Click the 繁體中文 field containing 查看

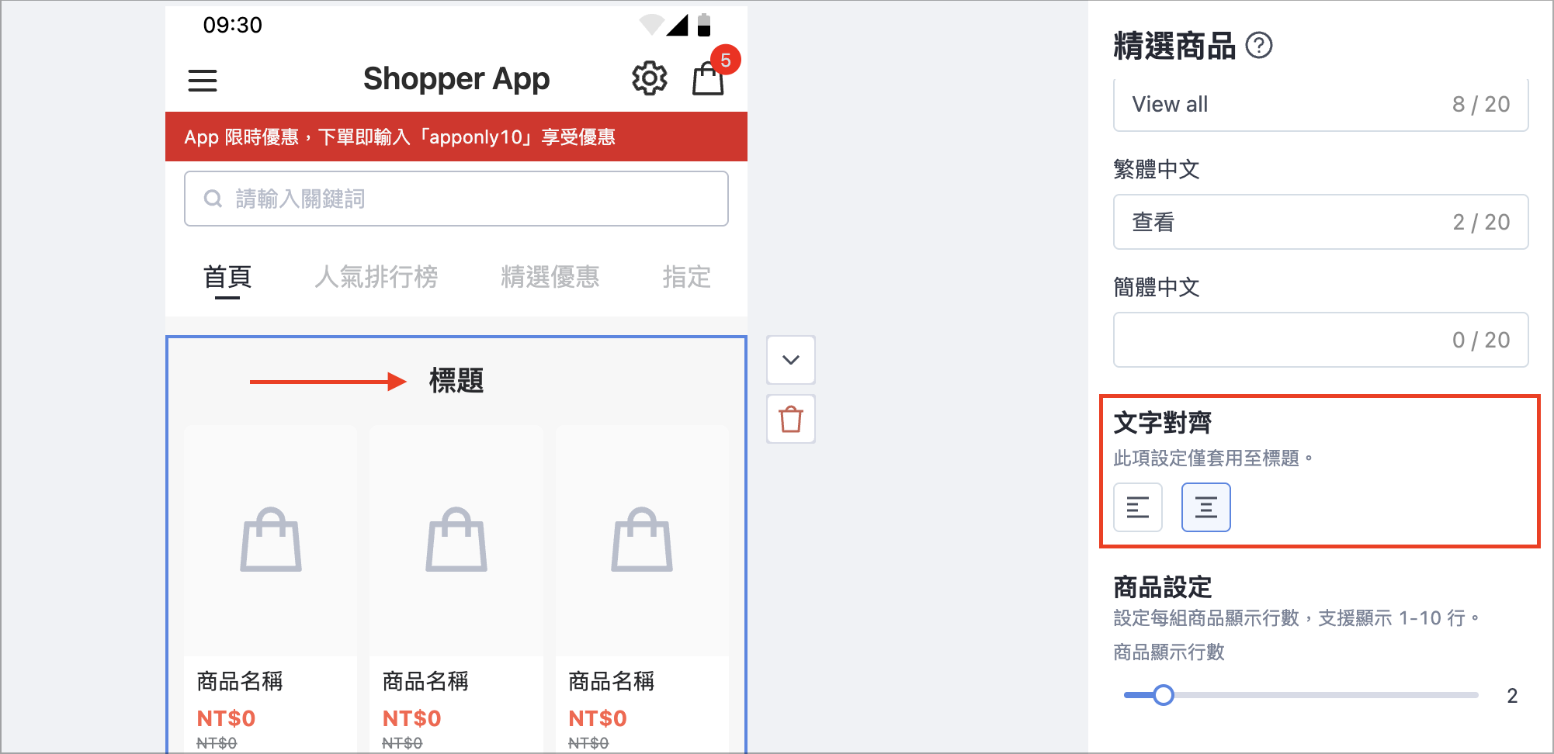[x=1321, y=222]
